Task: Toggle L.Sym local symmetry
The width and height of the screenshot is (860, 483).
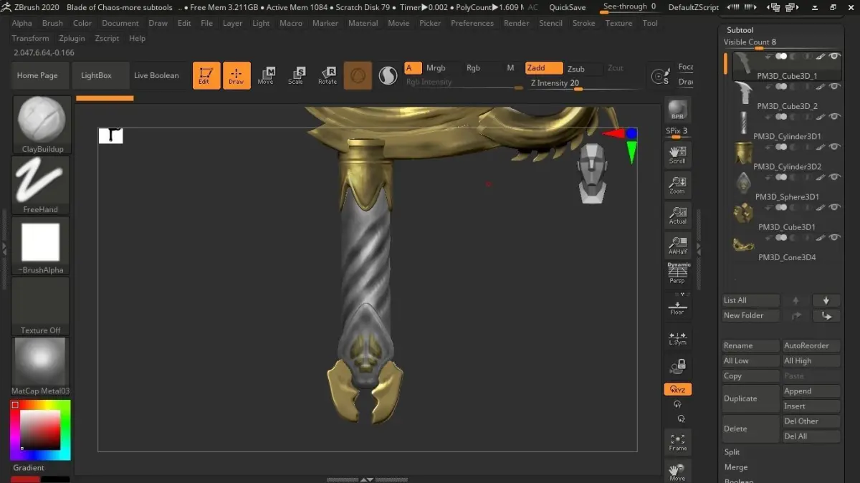Action: pos(677,338)
